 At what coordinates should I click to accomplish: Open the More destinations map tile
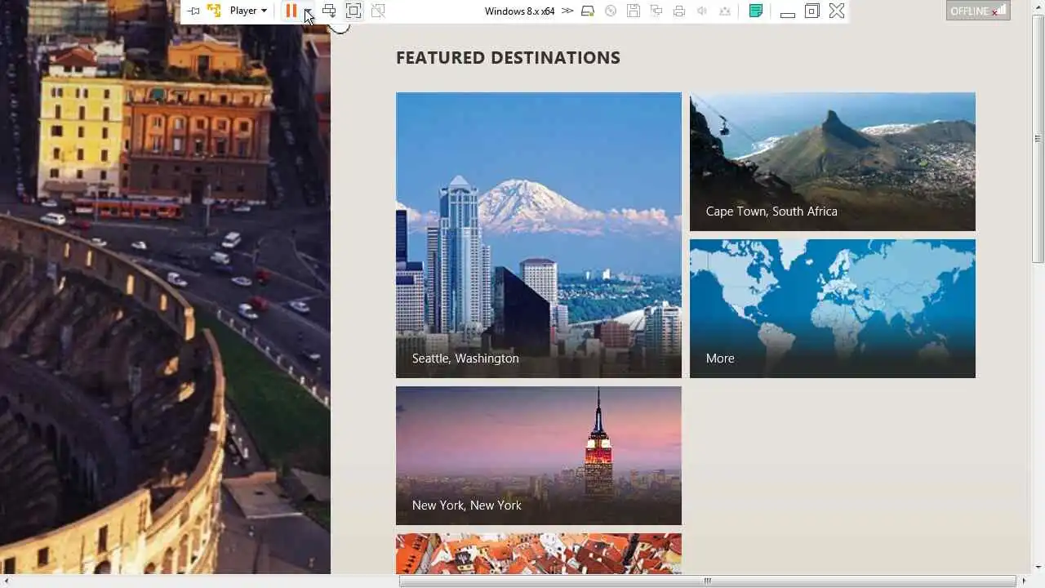pos(833,309)
